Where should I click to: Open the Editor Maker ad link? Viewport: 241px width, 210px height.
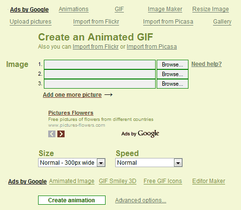coord(209,181)
